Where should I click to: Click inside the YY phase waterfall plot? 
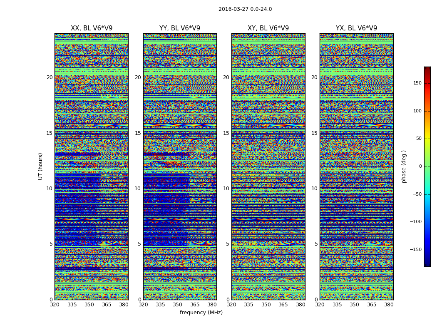click(x=180, y=166)
